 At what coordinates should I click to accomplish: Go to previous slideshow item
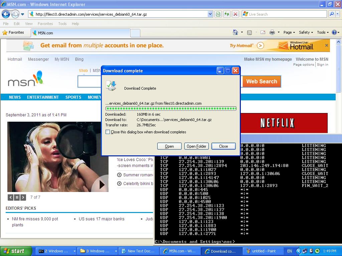coord(10,197)
